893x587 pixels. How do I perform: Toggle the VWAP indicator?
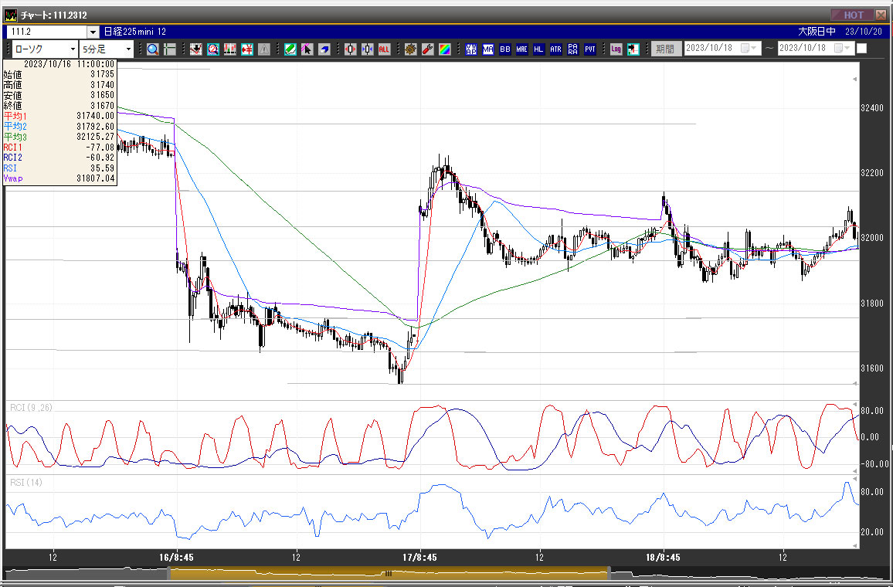pyautogui.click(x=471, y=49)
